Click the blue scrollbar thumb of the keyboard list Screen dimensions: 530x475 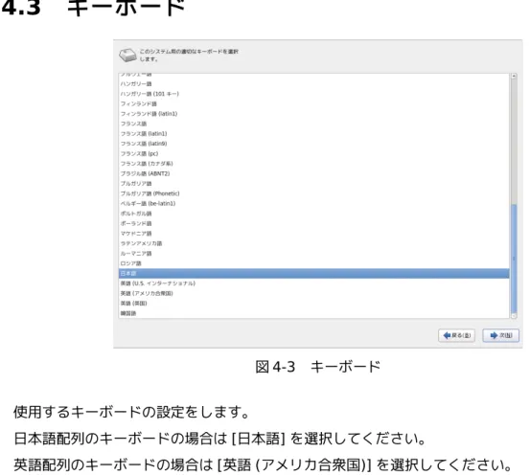pos(514,259)
